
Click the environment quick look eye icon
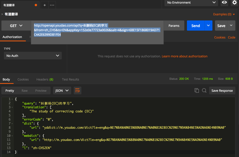point(224,3)
